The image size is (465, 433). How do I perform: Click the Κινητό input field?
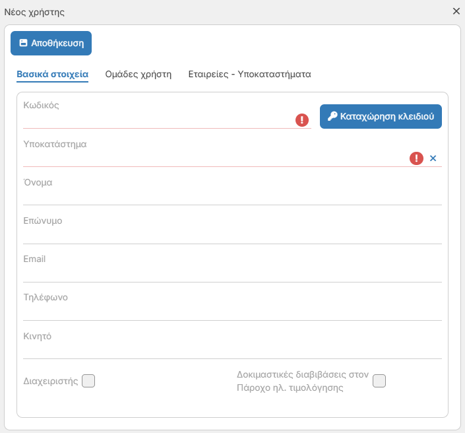[232, 350]
